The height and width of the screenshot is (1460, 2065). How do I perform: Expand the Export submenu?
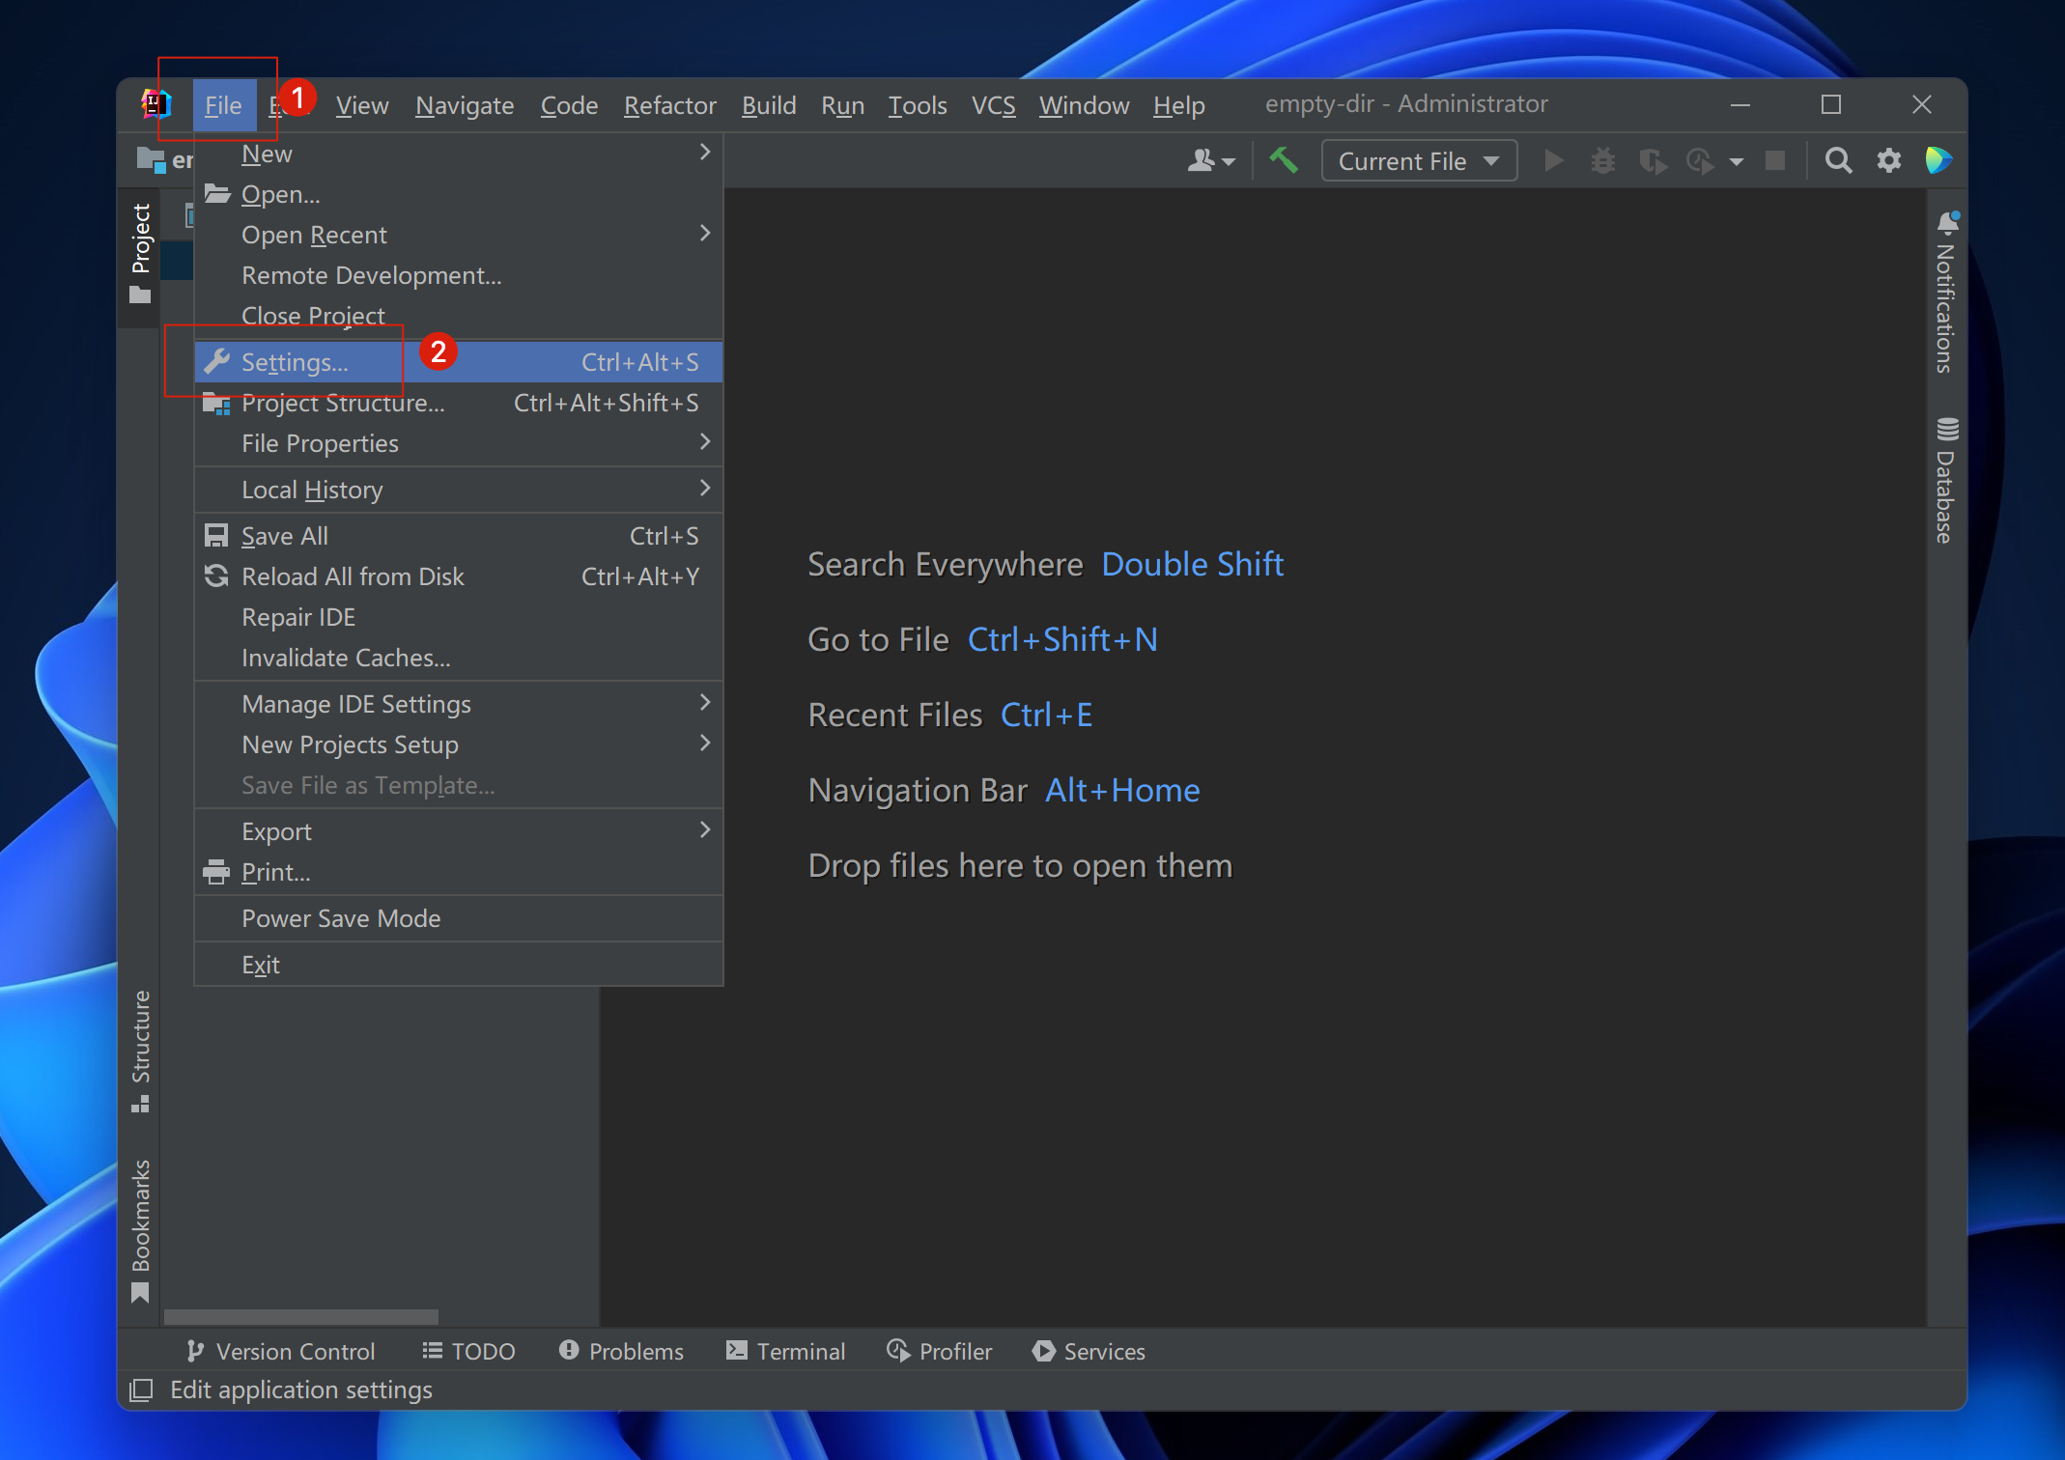click(x=459, y=831)
